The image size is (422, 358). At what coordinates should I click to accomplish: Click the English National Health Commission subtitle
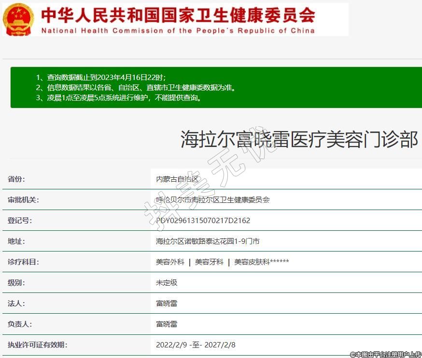(178, 30)
